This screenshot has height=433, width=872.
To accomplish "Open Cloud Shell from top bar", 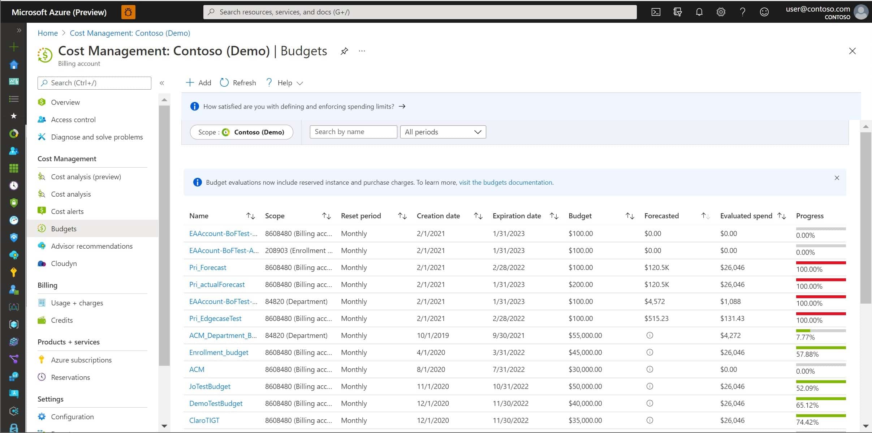I will coord(656,12).
